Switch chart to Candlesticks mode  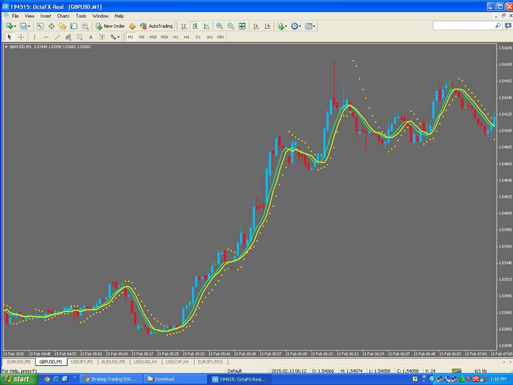(196, 26)
